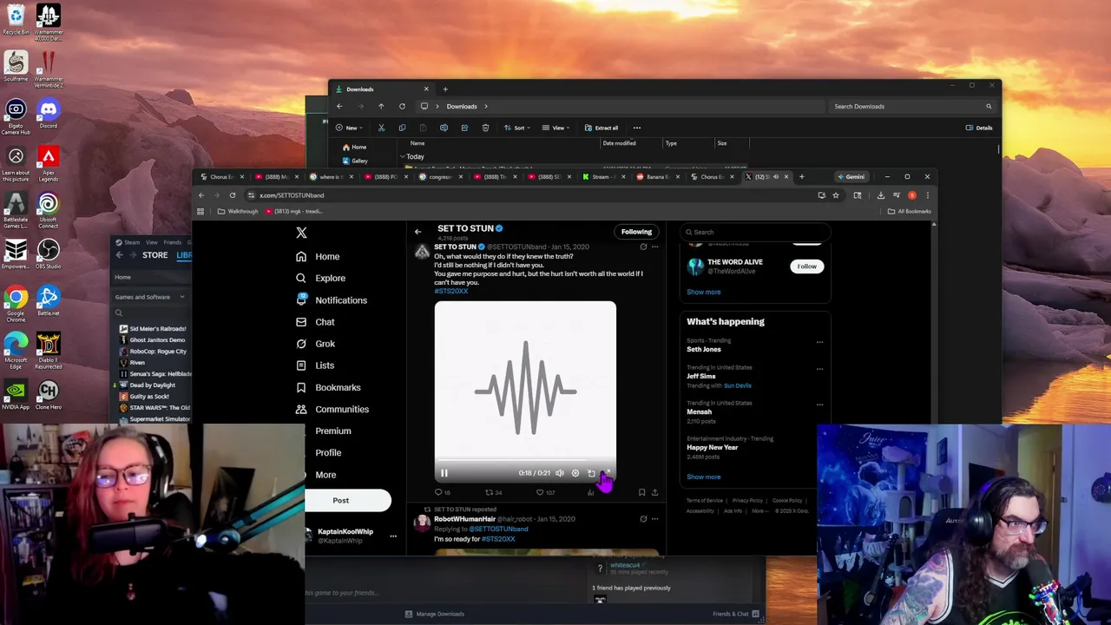
Task: Open more options on RobotWHumanHair tweet
Action: pyautogui.click(x=655, y=519)
